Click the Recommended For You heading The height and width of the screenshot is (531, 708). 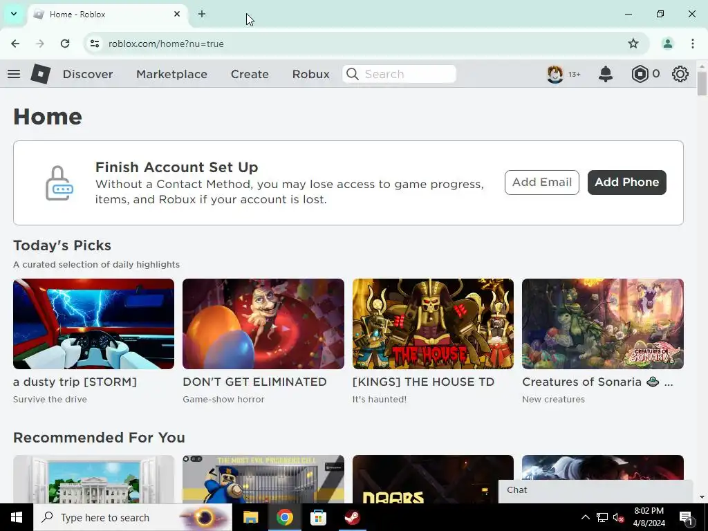(x=99, y=438)
